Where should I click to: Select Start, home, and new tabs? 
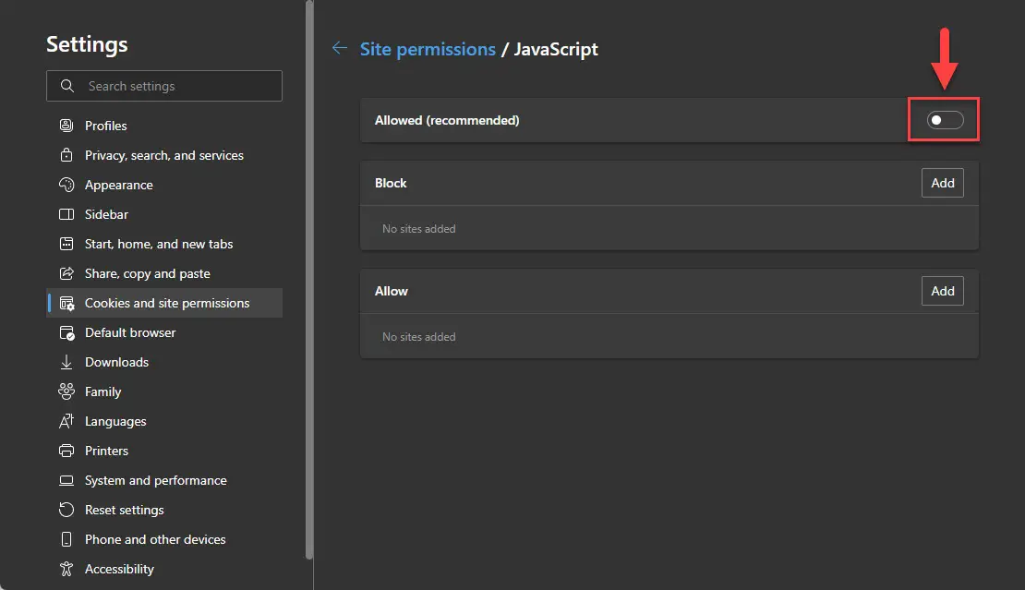point(164,244)
